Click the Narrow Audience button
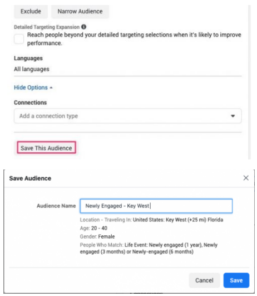Image resolution: width=257 pixels, height=296 pixels. tap(80, 12)
